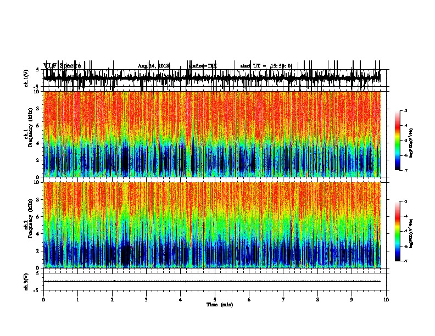Click the 'start UT = 15:50:0' text
Image resolution: width=435 pixels, height=336 pixels.
click(x=265, y=66)
